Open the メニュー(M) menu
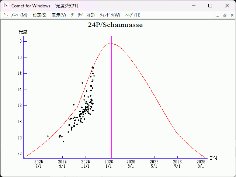 (19, 15)
